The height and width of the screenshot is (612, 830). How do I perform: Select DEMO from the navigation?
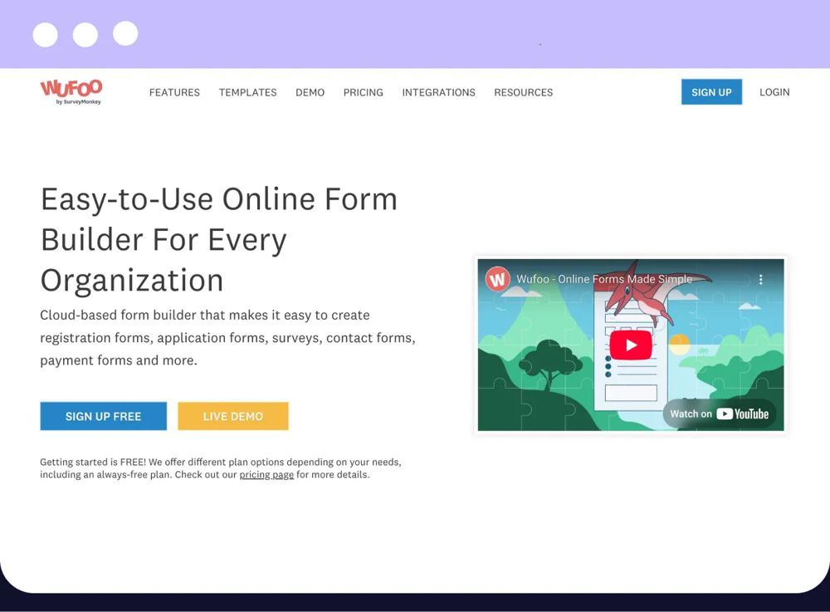[x=310, y=92]
